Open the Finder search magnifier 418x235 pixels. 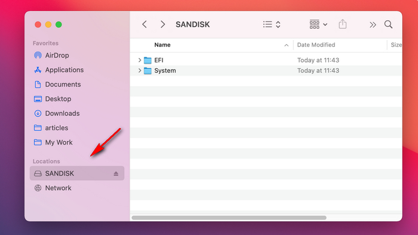click(x=388, y=25)
